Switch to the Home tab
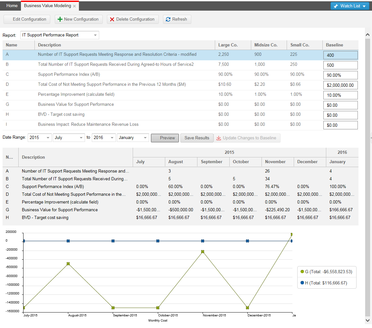The width and height of the screenshot is (372, 328). click(12, 6)
